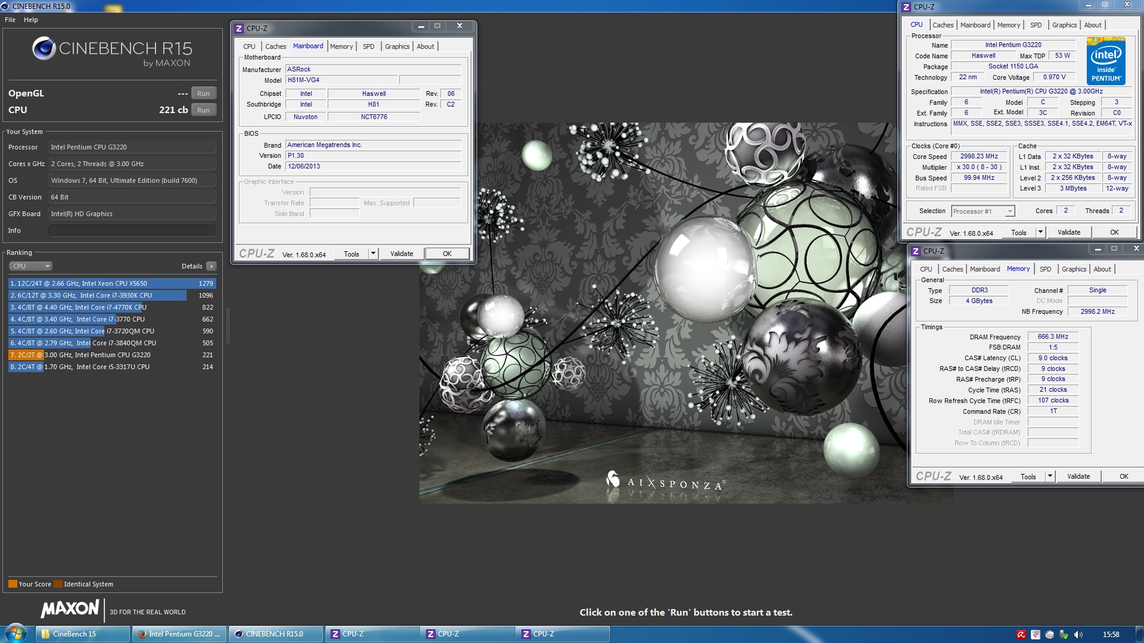The width and height of the screenshot is (1144, 643).
Task: Click the Details arrow icon in Ranking
Action: pos(212,266)
